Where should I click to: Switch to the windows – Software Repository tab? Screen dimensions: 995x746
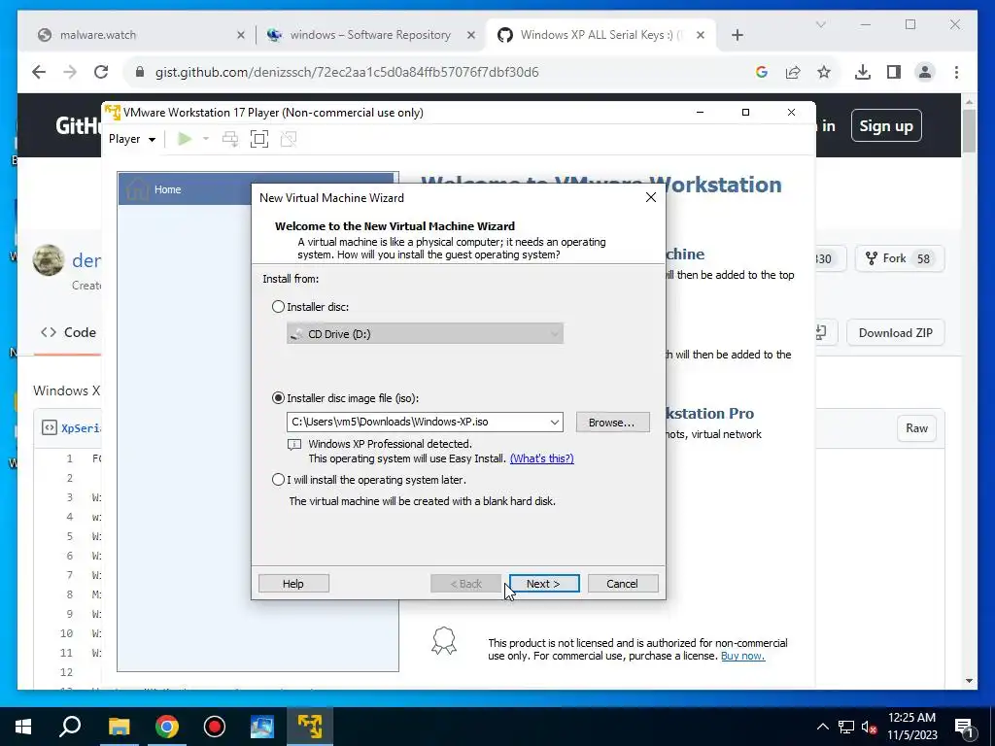pyautogui.click(x=370, y=35)
